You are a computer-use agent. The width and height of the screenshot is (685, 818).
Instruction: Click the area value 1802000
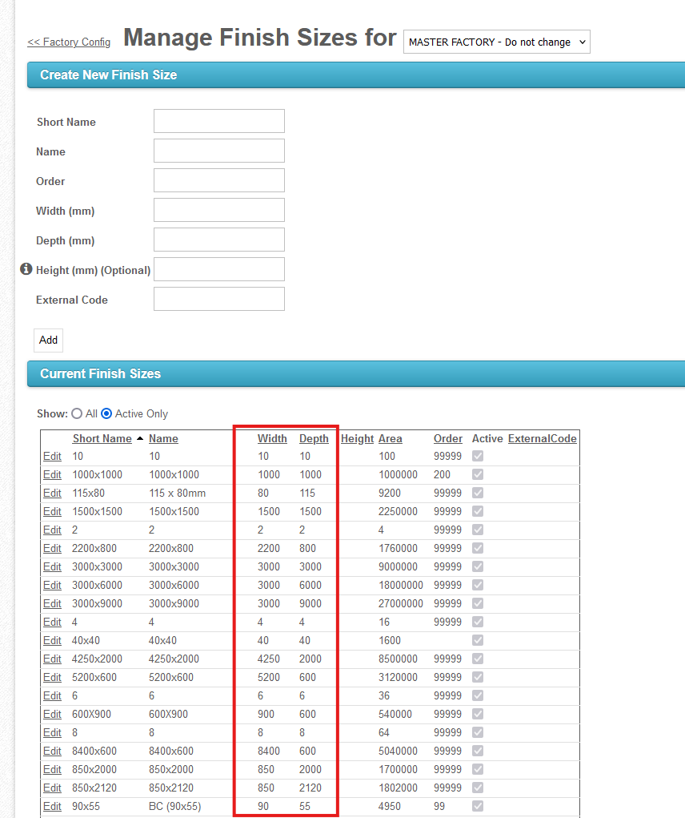[x=398, y=788]
